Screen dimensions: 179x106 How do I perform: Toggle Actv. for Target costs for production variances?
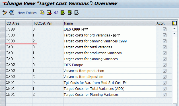click(164, 53)
